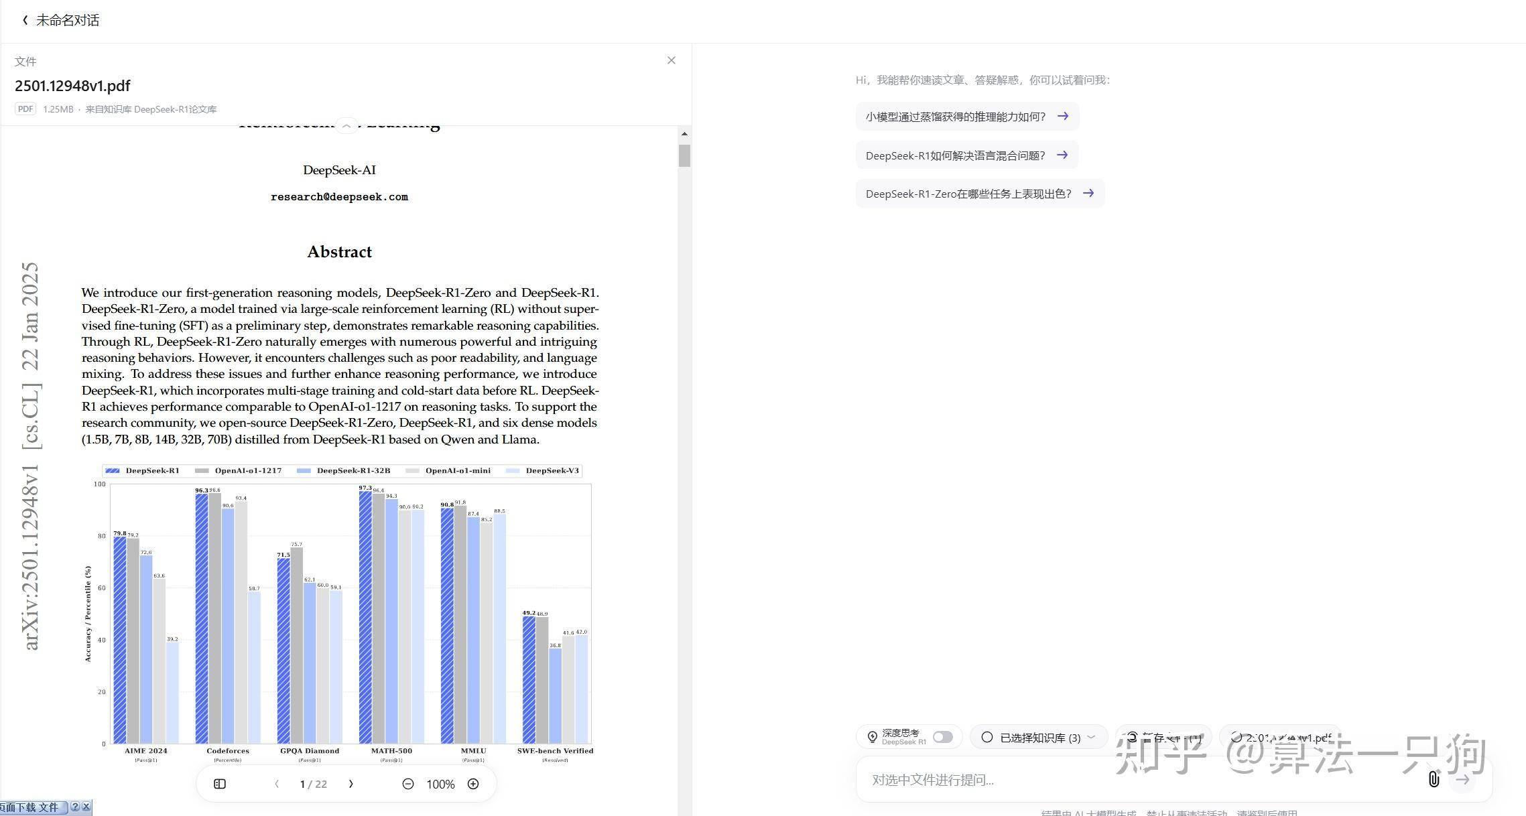Collapse the PDF header with the up chevron
Screen dimensions: 1526x816
[x=346, y=125]
